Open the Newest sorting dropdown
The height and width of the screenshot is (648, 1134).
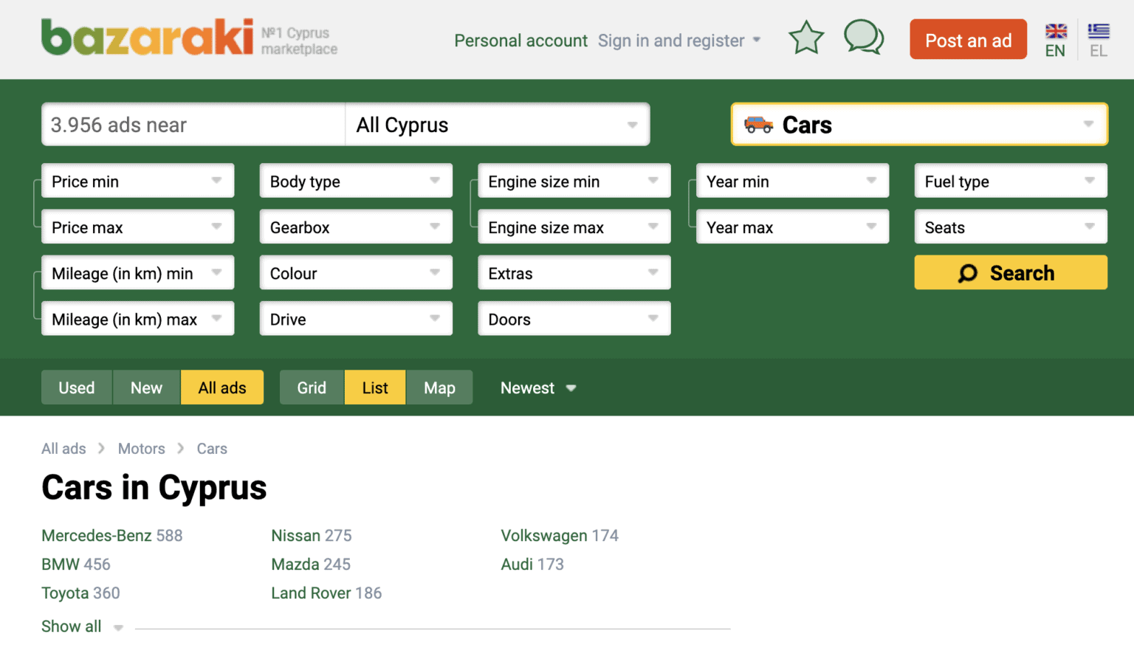tap(537, 387)
